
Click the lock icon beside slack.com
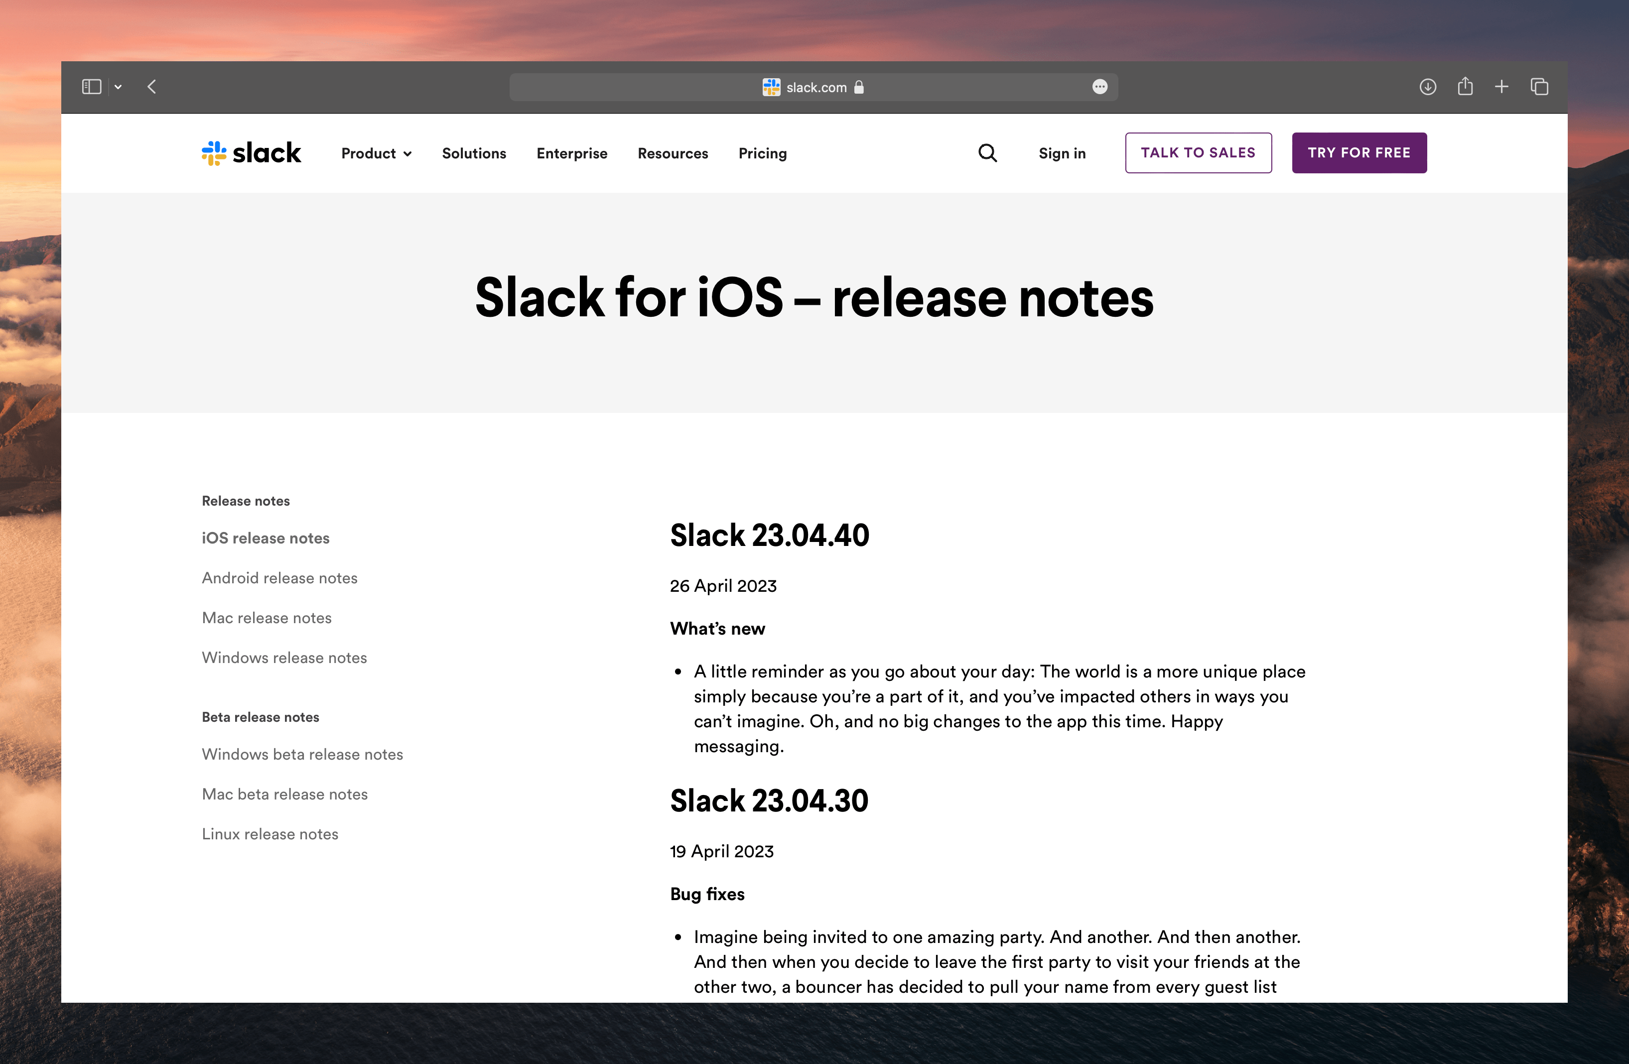click(859, 87)
